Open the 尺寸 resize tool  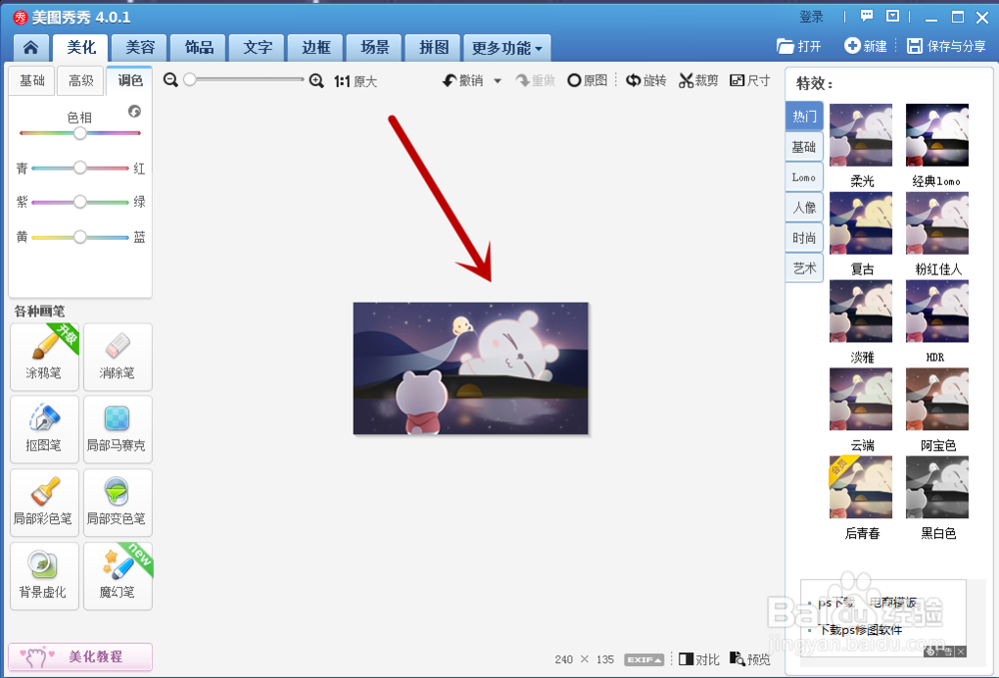pos(750,80)
